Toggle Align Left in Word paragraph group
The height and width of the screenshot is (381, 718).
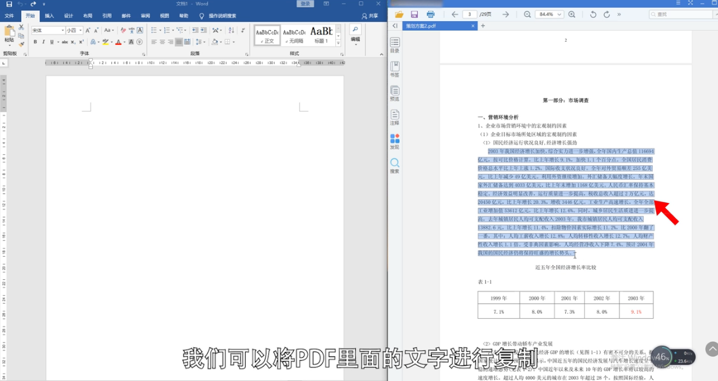point(154,42)
